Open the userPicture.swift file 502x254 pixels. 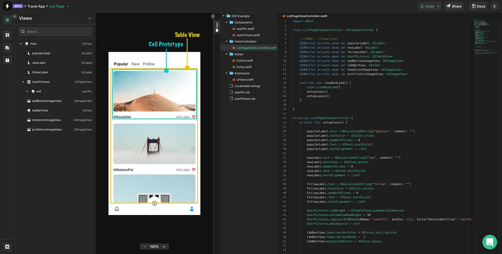point(248,35)
